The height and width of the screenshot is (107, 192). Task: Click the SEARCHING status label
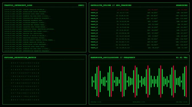point(182,5)
